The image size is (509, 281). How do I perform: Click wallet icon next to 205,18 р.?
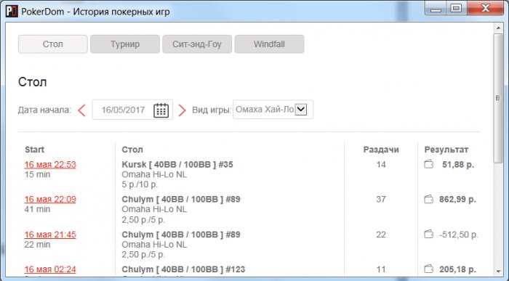[429, 269]
